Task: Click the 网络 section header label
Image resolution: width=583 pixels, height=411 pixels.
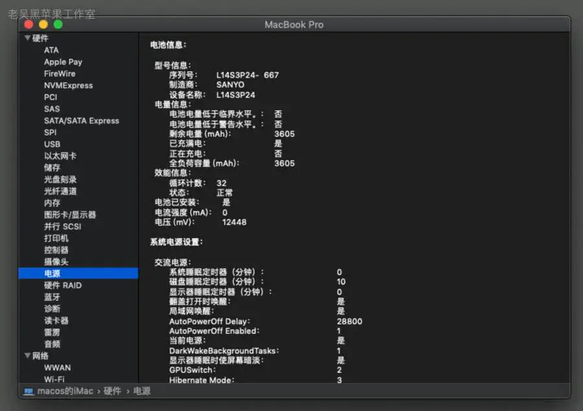Action: click(x=40, y=356)
